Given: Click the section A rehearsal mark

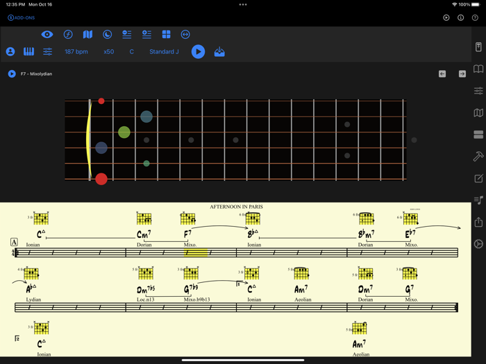Looking at the screenshot, I should (x=14, y=242).
